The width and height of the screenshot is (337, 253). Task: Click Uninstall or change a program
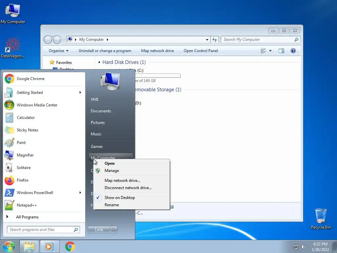[105, 51]
